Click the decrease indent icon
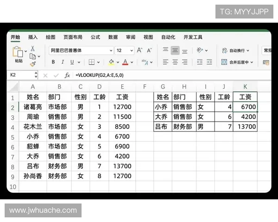This screenshot has width=278, height=222. click(x=200, y=62)
